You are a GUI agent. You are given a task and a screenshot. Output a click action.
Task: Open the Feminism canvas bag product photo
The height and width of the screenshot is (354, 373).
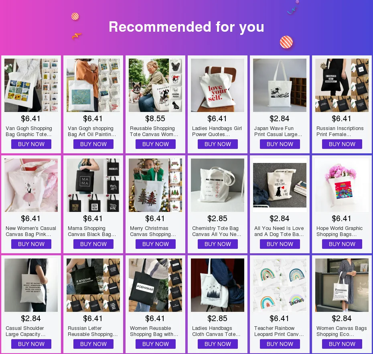pyautogui.click(x=342, y=285)
